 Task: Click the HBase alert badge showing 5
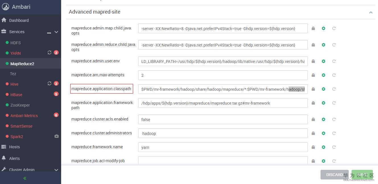coord(56,94)
